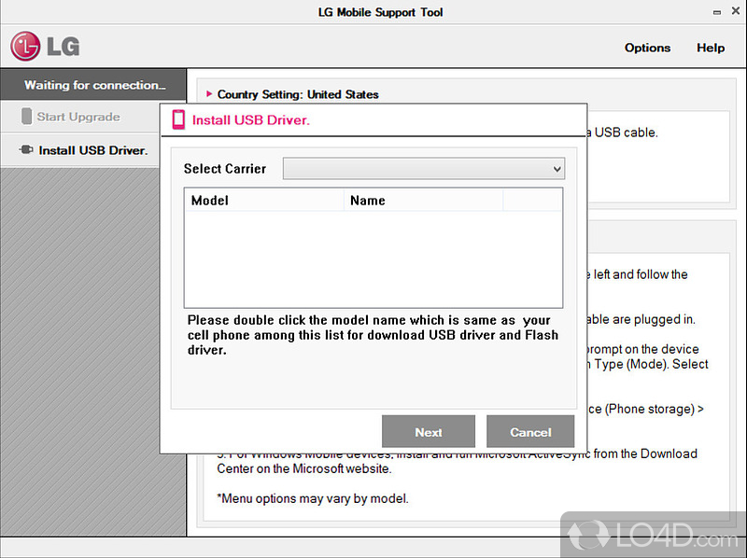Click the pink phone icon in dialog title
Image resolution: width=747 pixels, height=558 pixels.
pos(178,120)
